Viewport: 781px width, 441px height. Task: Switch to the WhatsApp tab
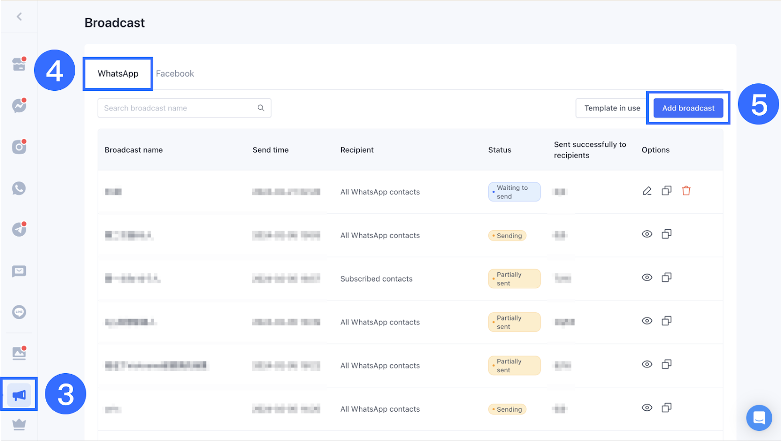pyautogui.click(x=118, y=74)
